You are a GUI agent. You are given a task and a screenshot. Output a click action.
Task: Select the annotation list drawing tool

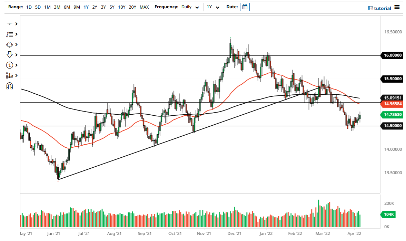click(10, 34)
